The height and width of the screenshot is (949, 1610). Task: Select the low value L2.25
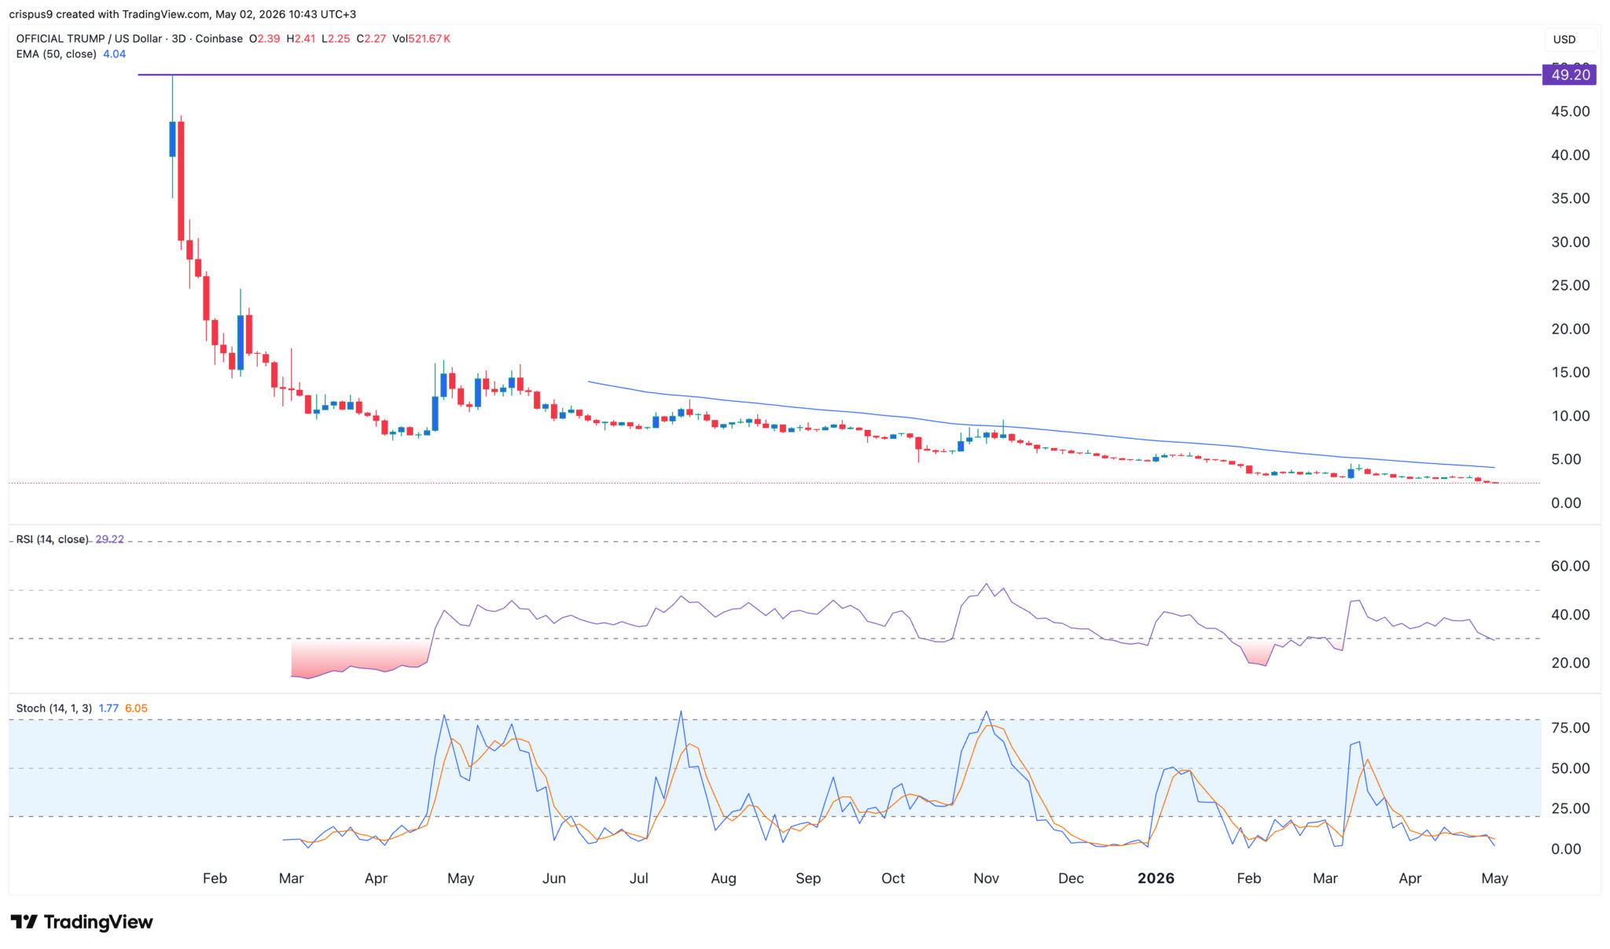[336, 39]
